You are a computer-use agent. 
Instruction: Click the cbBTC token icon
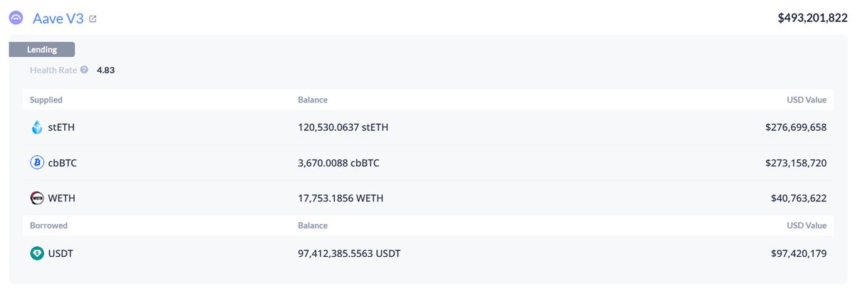coord(37,163)
